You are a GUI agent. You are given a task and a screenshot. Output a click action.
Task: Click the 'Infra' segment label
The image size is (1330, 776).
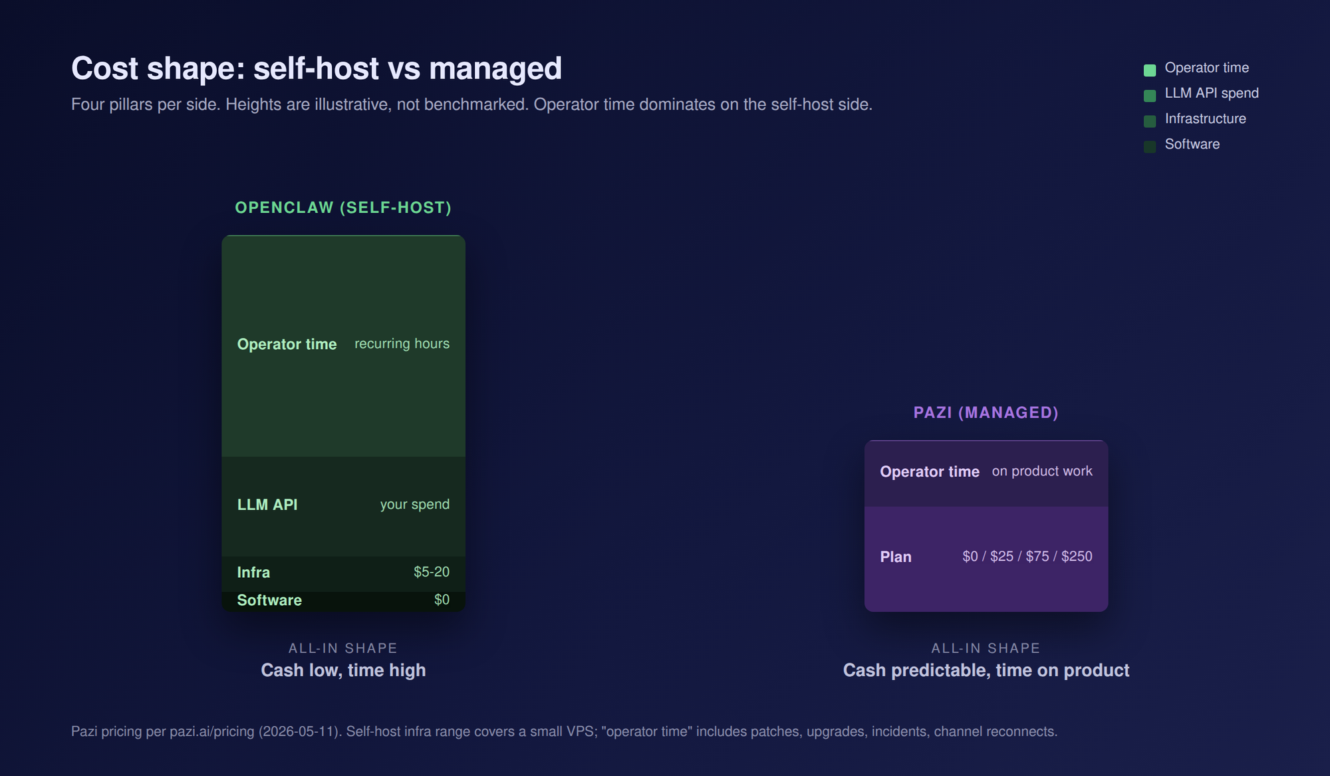pos(253,573)
